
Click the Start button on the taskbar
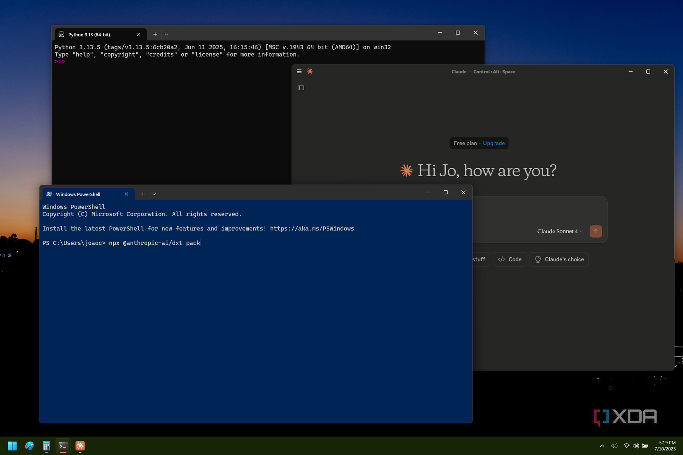(12, 446)
